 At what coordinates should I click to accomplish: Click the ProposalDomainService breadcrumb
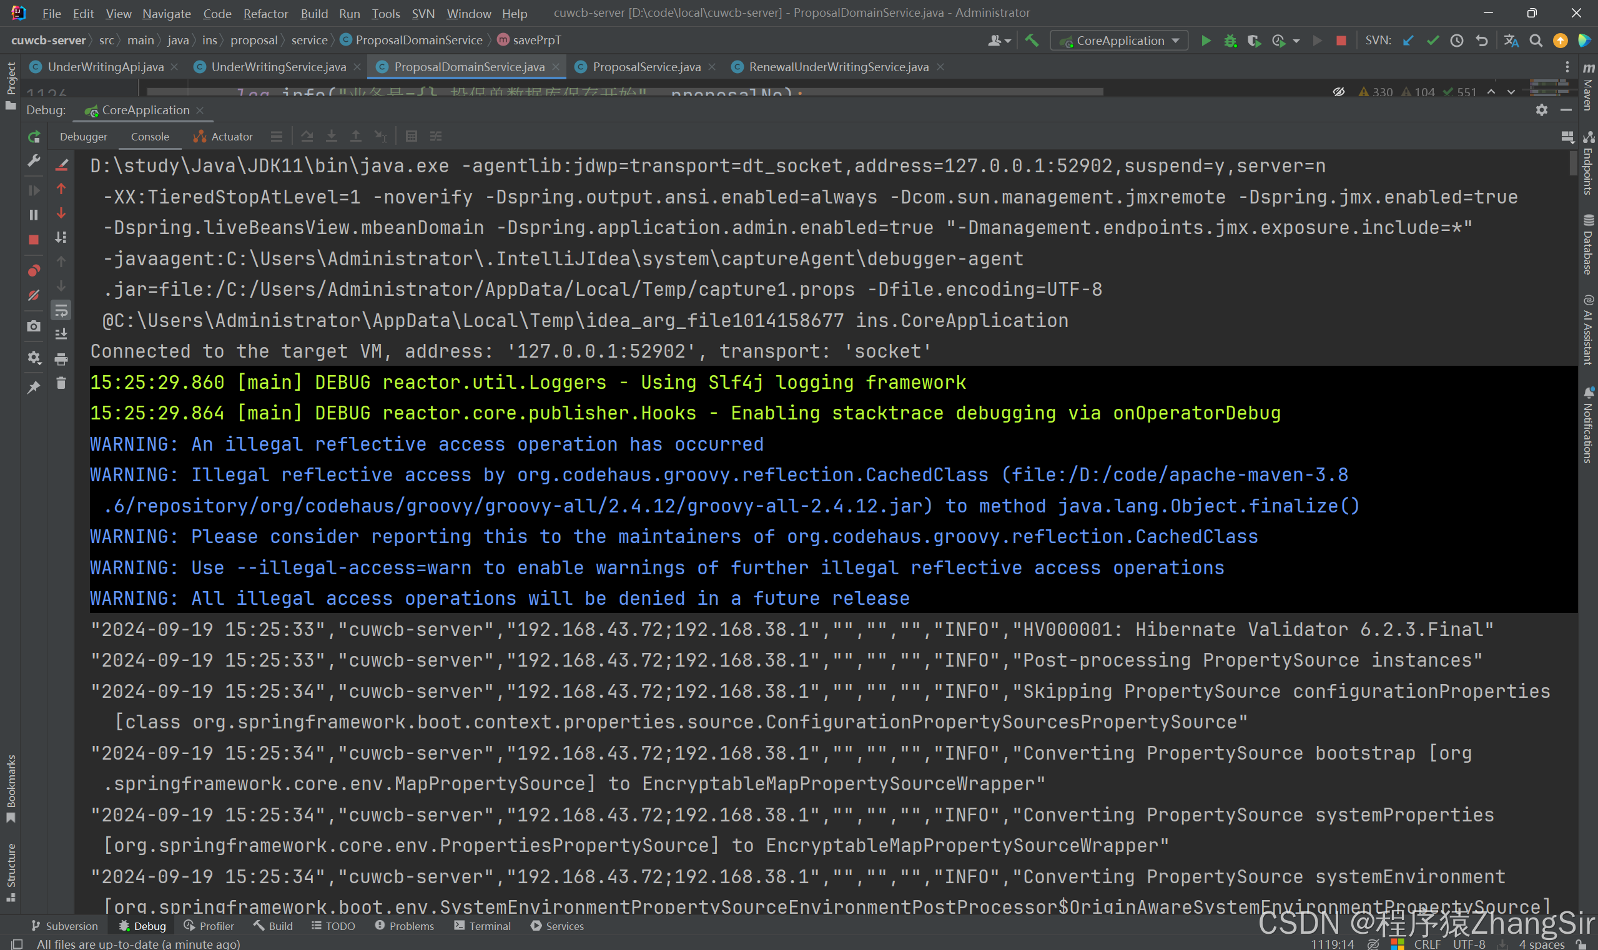coord(412,40)
